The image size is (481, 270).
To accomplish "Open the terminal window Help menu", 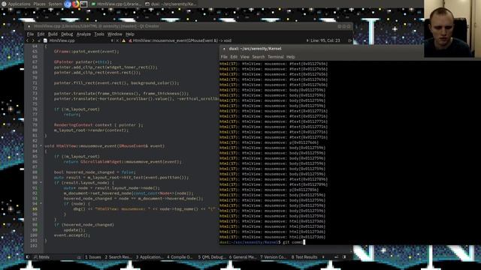I will pyautogui.click(x=291, y=57).
